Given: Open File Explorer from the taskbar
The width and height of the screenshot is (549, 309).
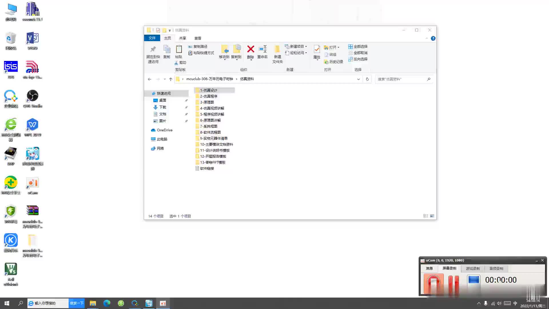Looking at the screenshot, I should 93,303.
